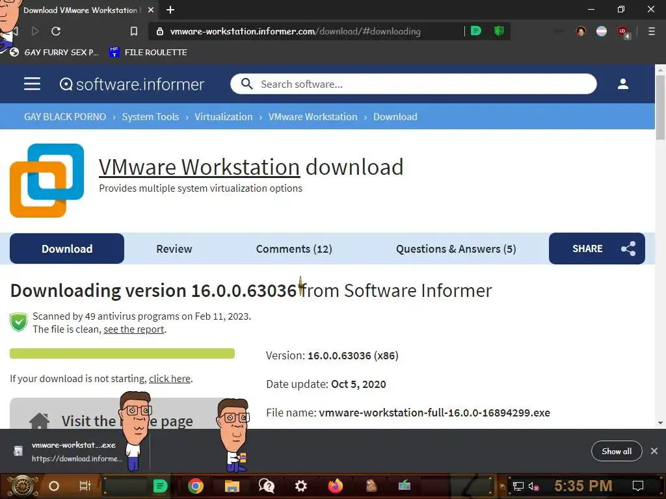The width and height of the screenshot is (666, 499).
Task: Open a new browser tab
Action: [x=170, y=10]
